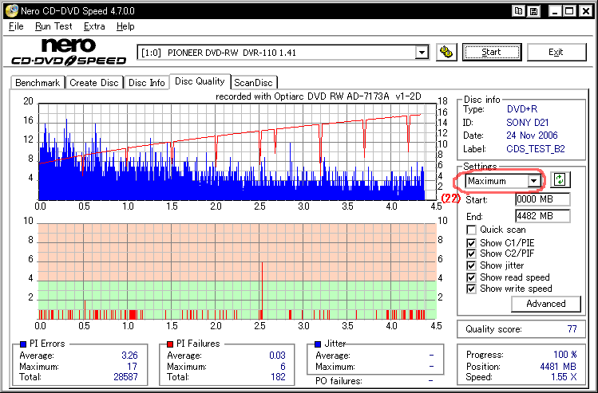598x393 pixels.
Task: Switch to the Disc Info tab
Action: pyautogui.click(x=147, y=83)
